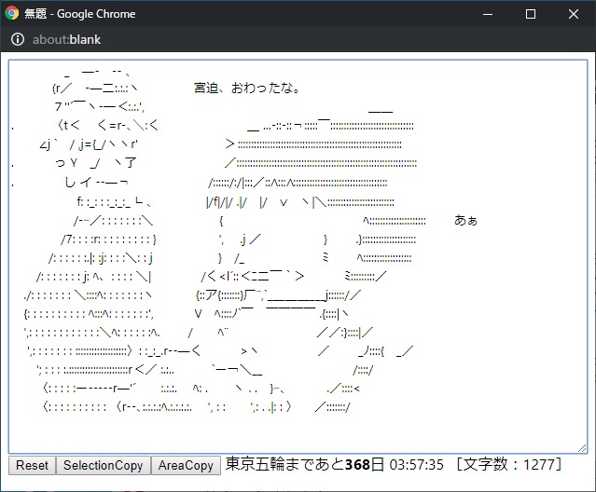Click the Chrome logo in title bar
This screenshot has height=492, width=596.
point(12,14)
